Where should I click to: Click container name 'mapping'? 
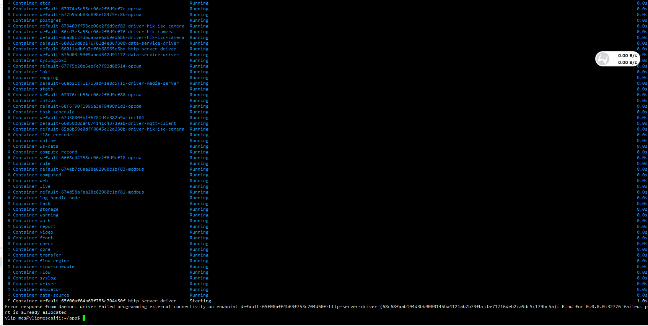coord(49,77)
